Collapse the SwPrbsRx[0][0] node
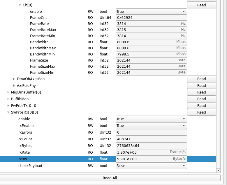227x185 pixels. [8, 112]
